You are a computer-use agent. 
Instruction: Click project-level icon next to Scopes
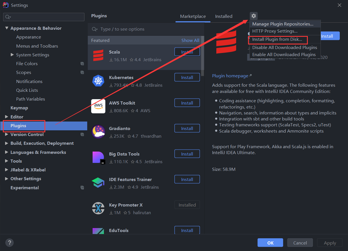pyautogui.click(x=82, y=73)
